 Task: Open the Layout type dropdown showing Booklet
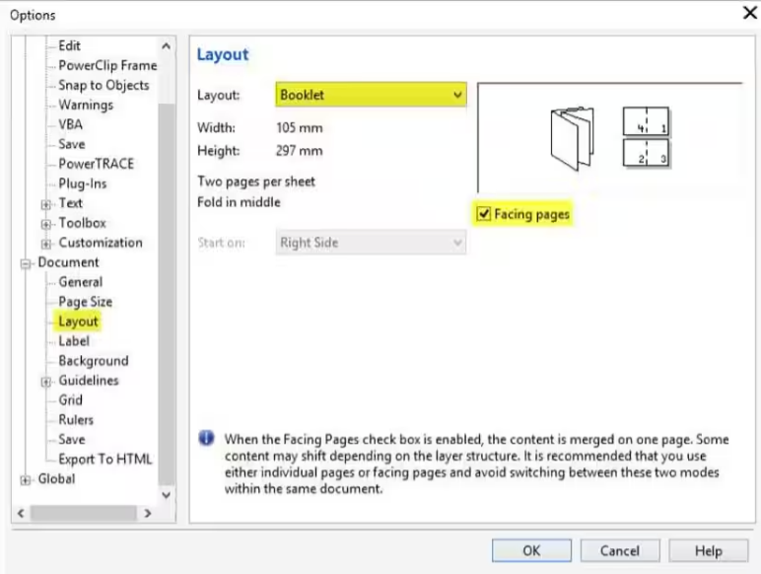pos(371,95)
